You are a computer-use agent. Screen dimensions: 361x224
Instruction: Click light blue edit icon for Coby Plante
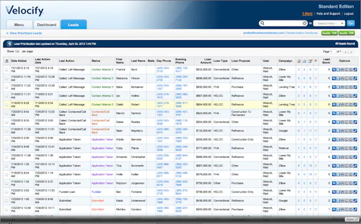[338, 148]
